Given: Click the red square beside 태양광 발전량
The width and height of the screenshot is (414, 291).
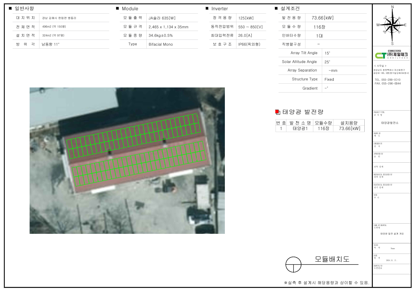Looking at the screenshot, I should [277, 112].
